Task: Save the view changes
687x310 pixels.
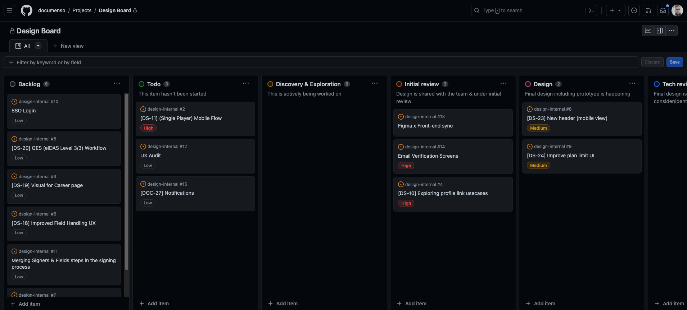Action: coord(674,62)
